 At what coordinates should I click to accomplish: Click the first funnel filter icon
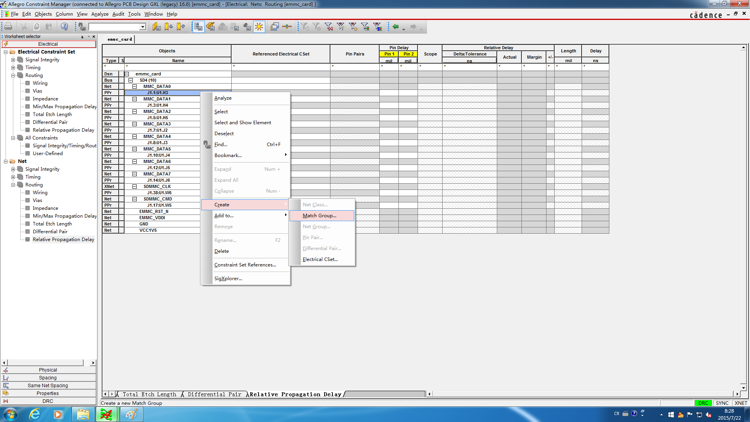click(x=305, y=27)
